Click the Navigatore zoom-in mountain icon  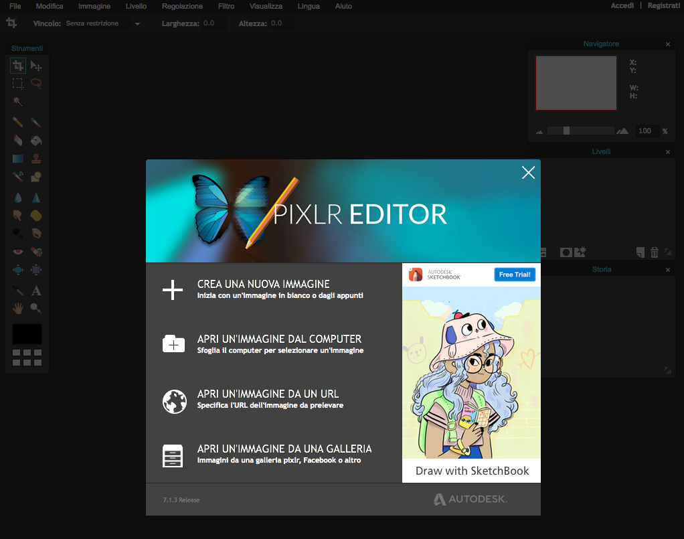click(622, 131)
